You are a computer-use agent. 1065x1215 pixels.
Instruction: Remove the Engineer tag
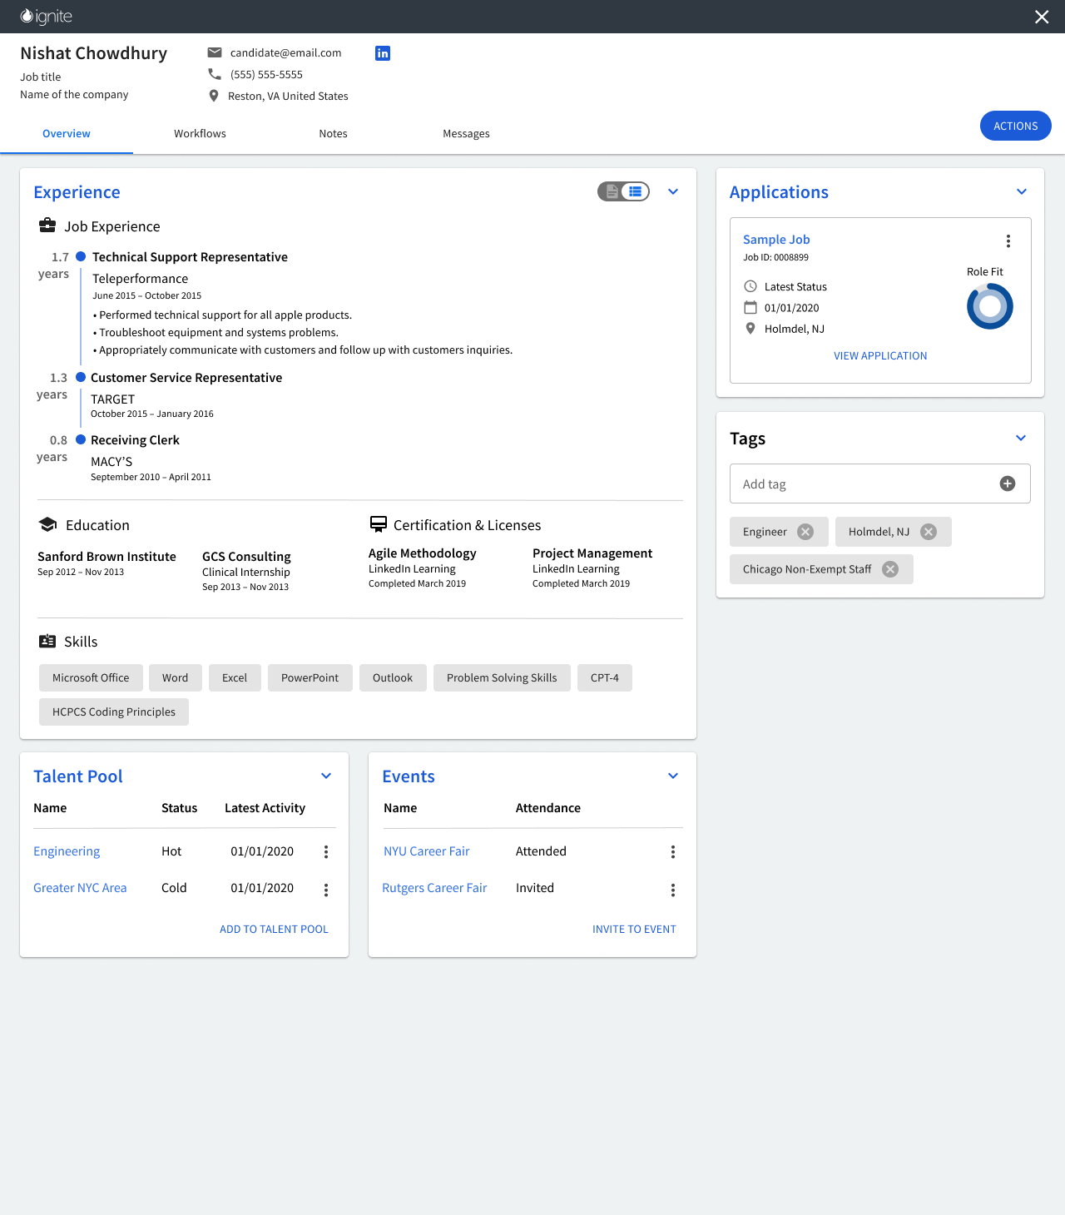tap(805, 532)
